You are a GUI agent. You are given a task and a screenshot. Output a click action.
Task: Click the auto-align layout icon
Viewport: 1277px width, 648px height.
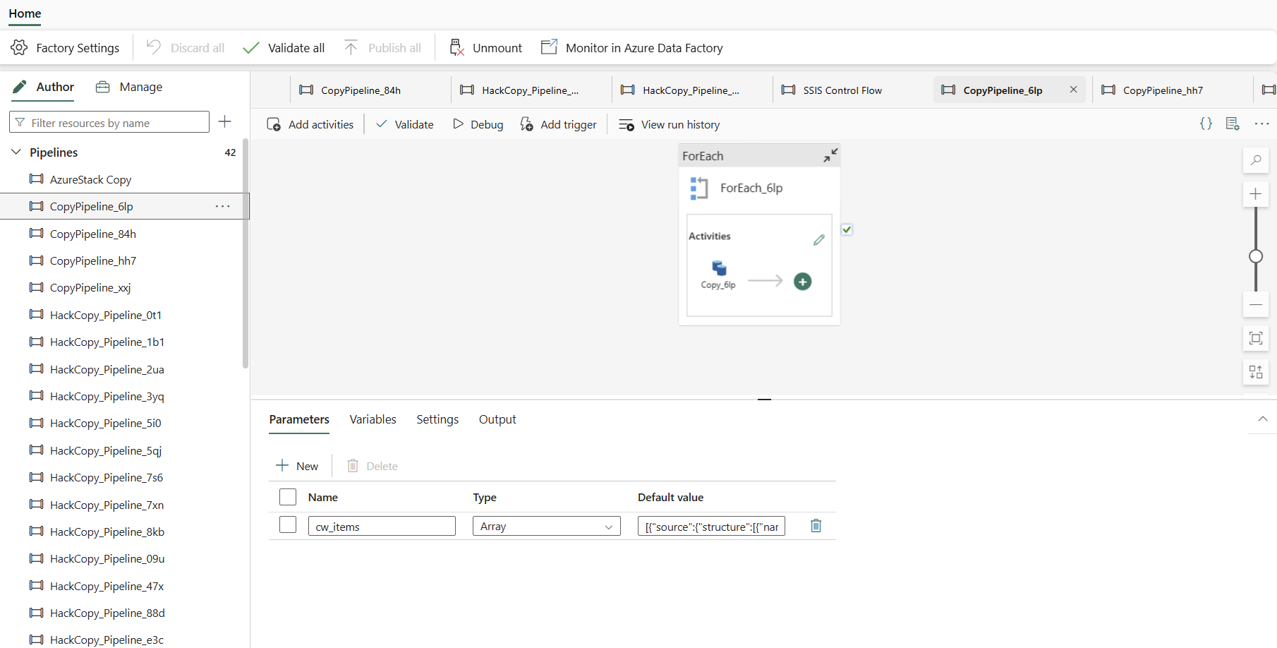(x=1256, y=372)
